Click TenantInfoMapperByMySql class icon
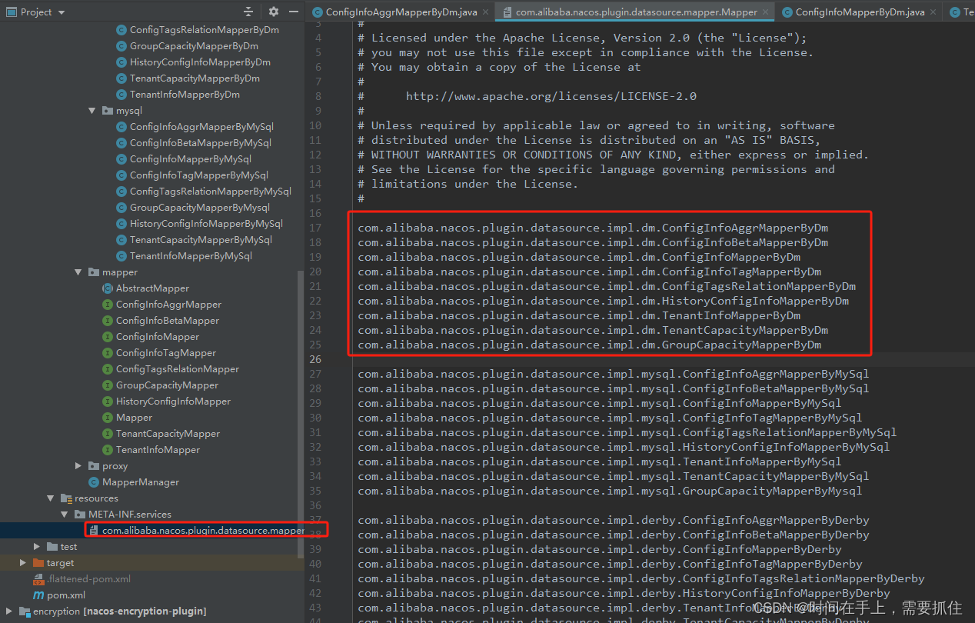Screen dimensions: 975x623 (x=121, y=256)
